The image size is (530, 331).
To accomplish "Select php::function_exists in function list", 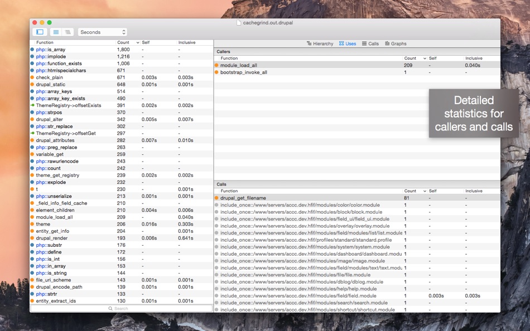I will coord(122,64).
